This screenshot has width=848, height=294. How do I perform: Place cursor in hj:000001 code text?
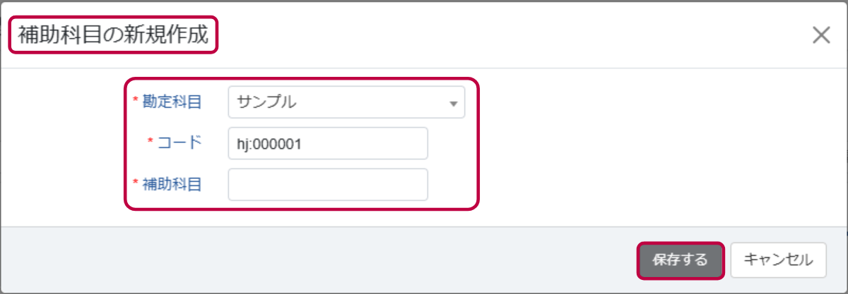[271, 144]
